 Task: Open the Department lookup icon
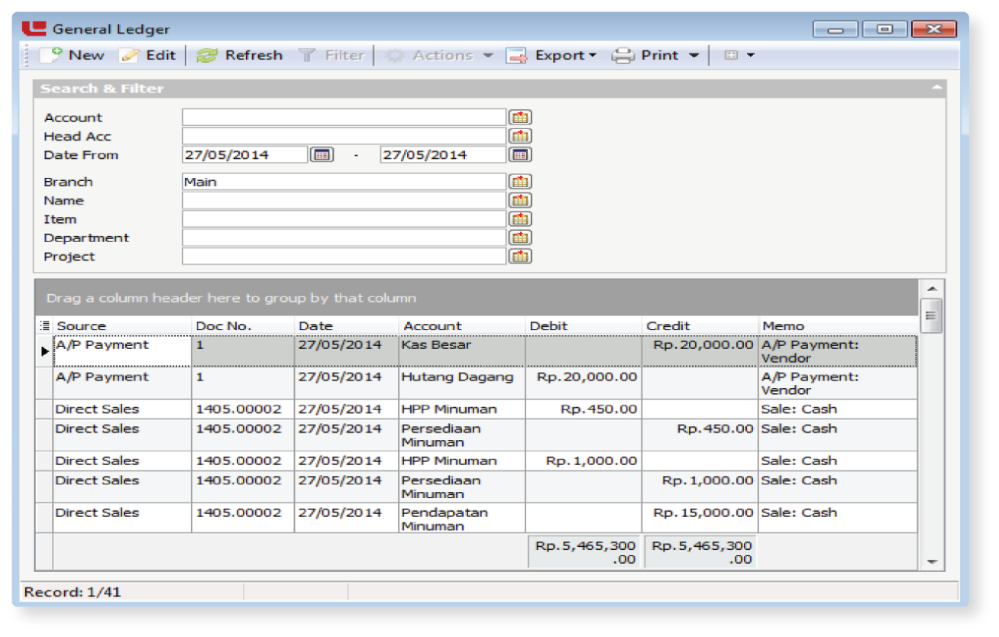[520, 238]
